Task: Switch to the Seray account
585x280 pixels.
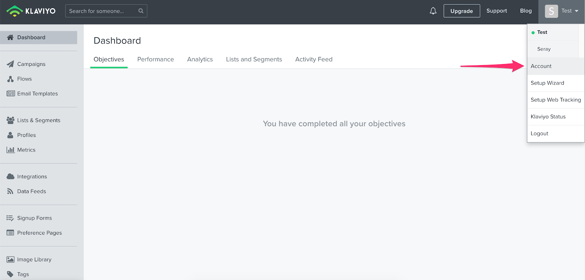Action: coord(544,49)
